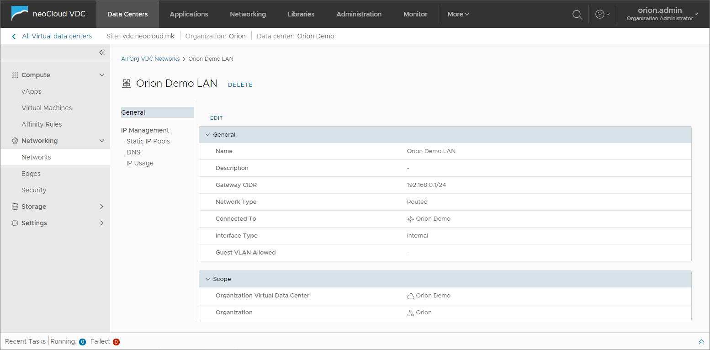
Task: Open the Data Centers tab
Action: pos(127,14)
